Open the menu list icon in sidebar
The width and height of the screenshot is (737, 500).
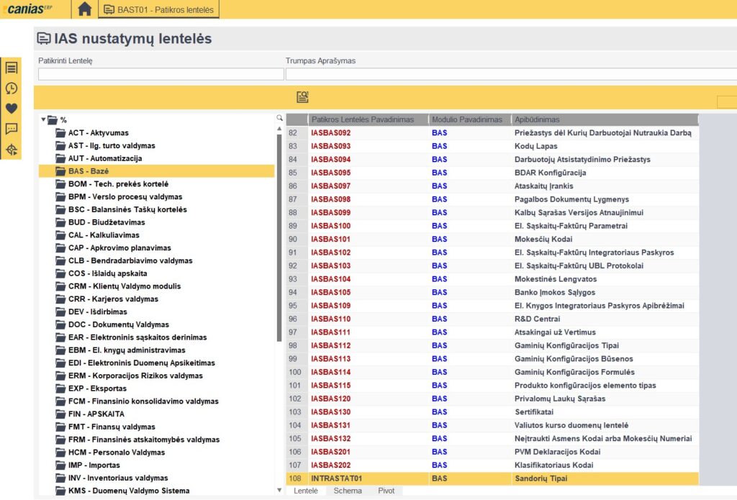(x=12, y=68)
